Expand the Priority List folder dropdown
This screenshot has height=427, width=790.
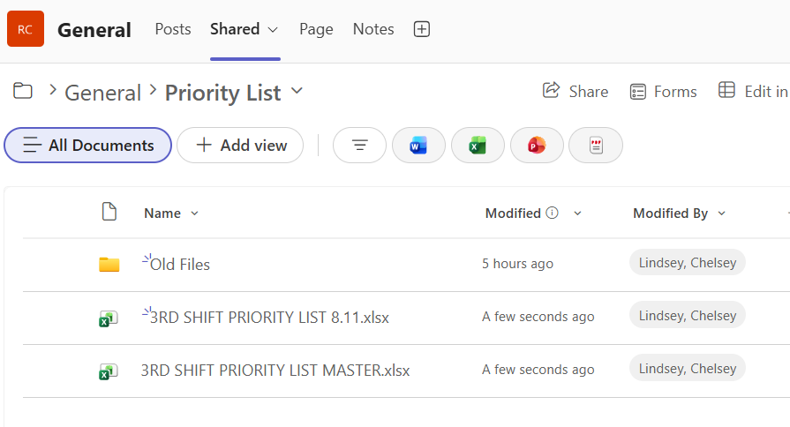(x=297, y=91)
